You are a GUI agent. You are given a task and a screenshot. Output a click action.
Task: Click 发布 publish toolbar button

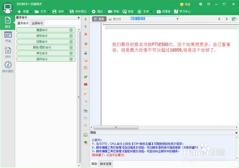coord(143,12)
